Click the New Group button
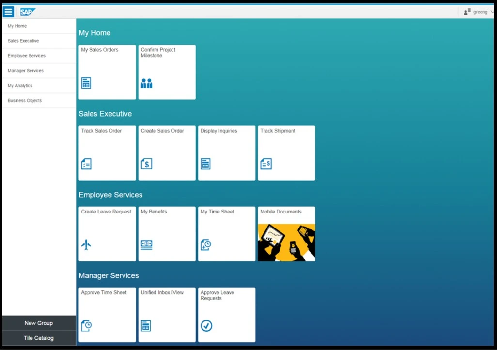 click(x=39, y=323)
